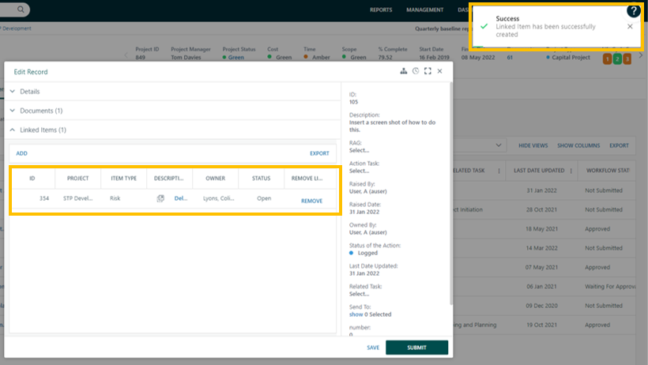Click EXPORT in the Linked Items panel

coord(319,153)
